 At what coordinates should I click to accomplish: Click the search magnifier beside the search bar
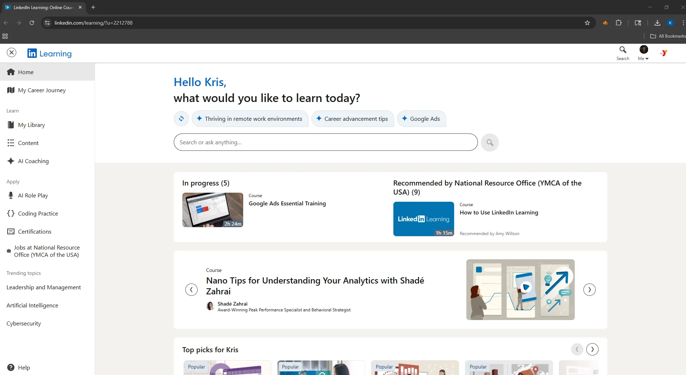(x=489, y=142)
